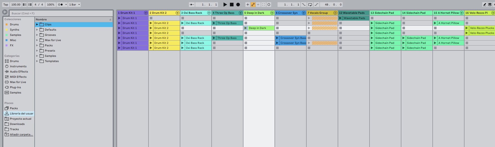The width and height of the screenshot is (495, 147).
Task: Expand the Grooves folder
Action: 37,35
